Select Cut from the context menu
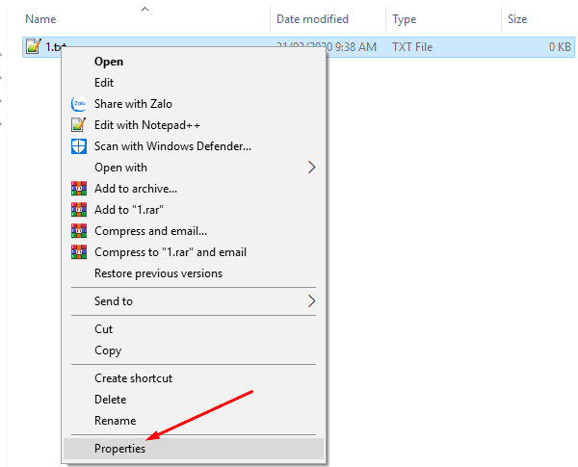 tap(104, 329)
